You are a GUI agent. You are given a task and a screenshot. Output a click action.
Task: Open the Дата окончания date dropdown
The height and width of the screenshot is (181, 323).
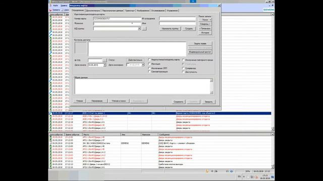(x=143, y=65)
